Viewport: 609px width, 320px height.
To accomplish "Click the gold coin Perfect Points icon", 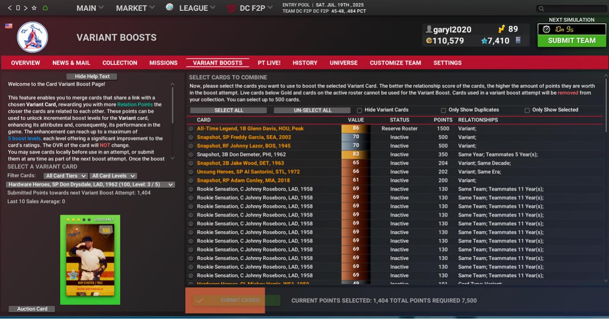I will (429, 41).
